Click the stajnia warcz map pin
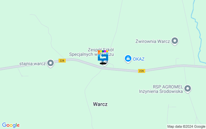The image size is (206, 129). tap(51, 63)
